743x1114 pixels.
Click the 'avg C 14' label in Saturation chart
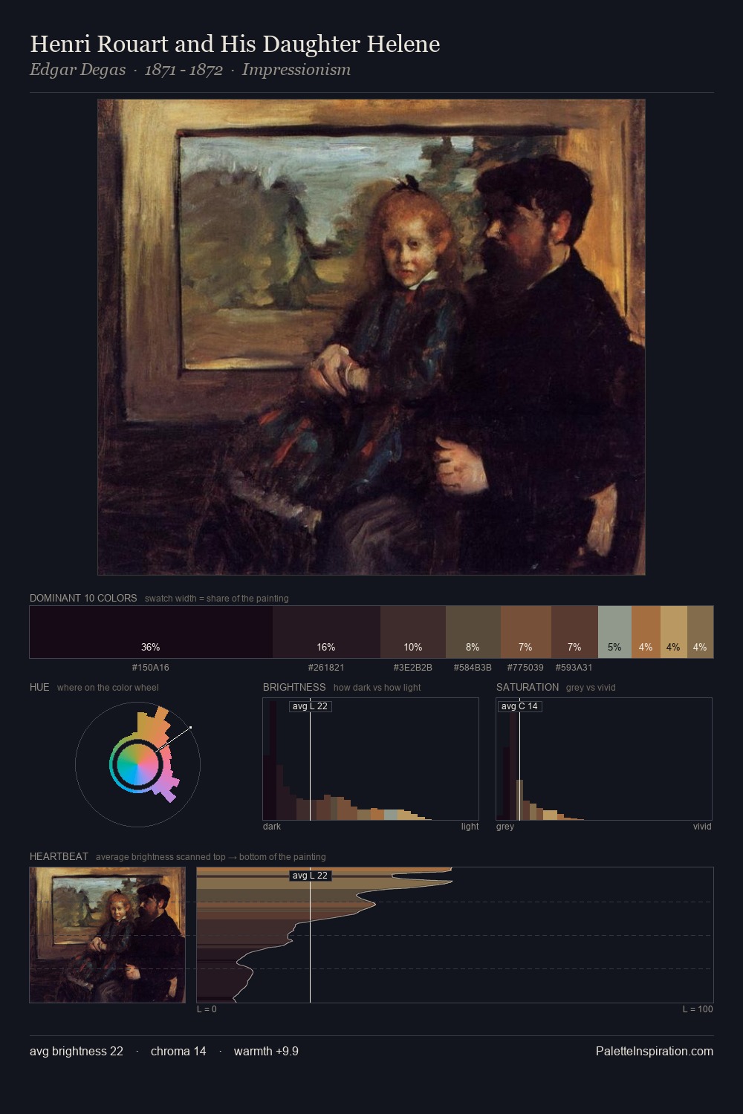point(519,706)
